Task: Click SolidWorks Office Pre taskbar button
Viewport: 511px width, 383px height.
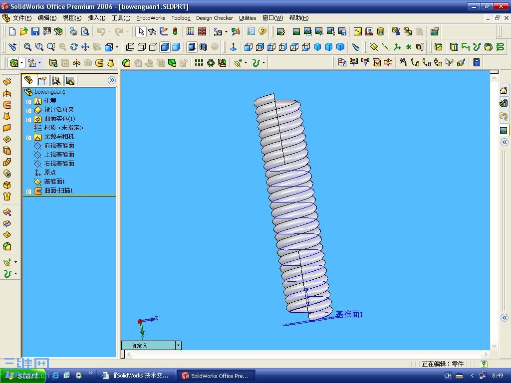Action: tap(216, 376)
